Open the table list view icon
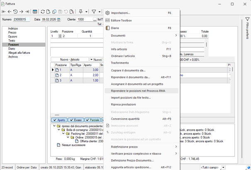 35,12
